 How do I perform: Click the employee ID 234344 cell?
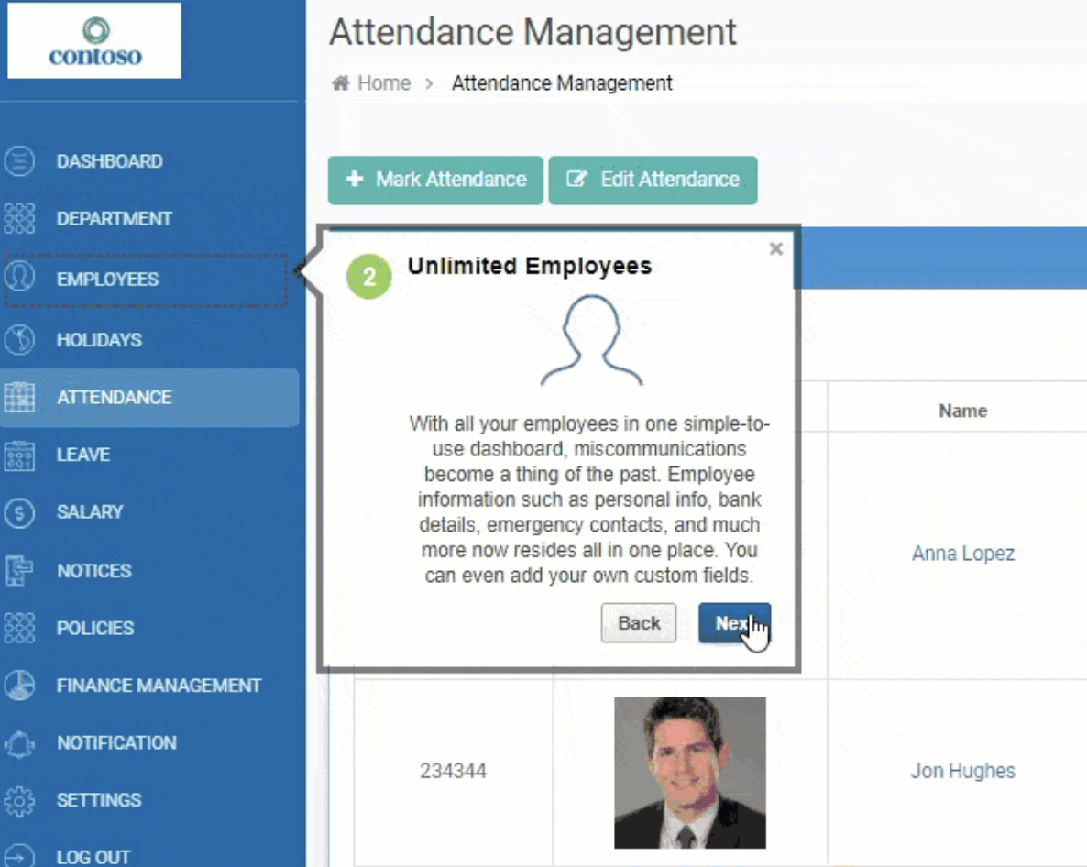(x=454, y=771)
